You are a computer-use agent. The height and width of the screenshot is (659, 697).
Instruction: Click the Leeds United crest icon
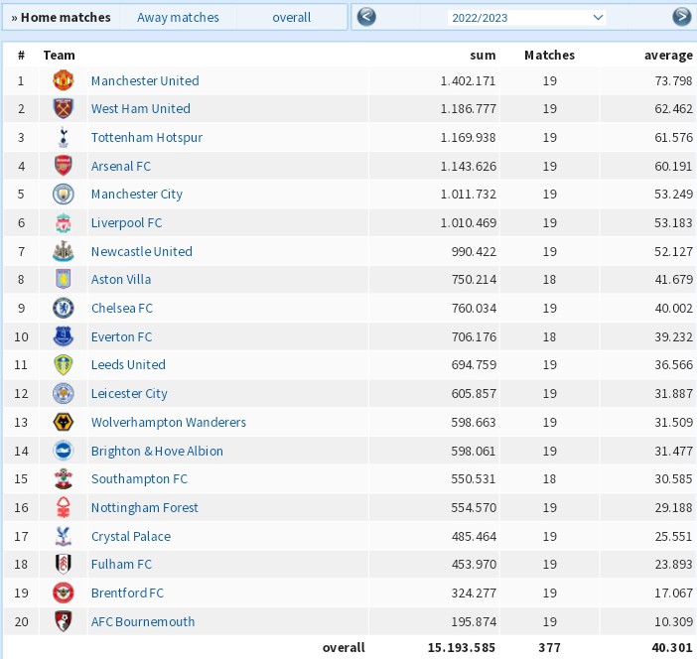pos(64,364)
